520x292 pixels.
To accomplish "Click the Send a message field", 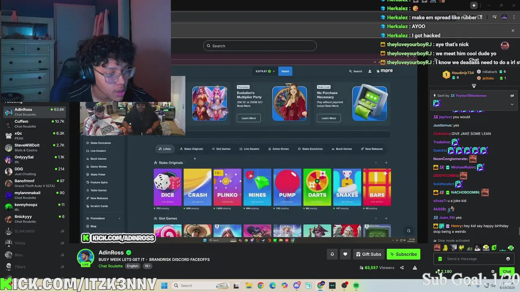I will [x=474, y=259].
